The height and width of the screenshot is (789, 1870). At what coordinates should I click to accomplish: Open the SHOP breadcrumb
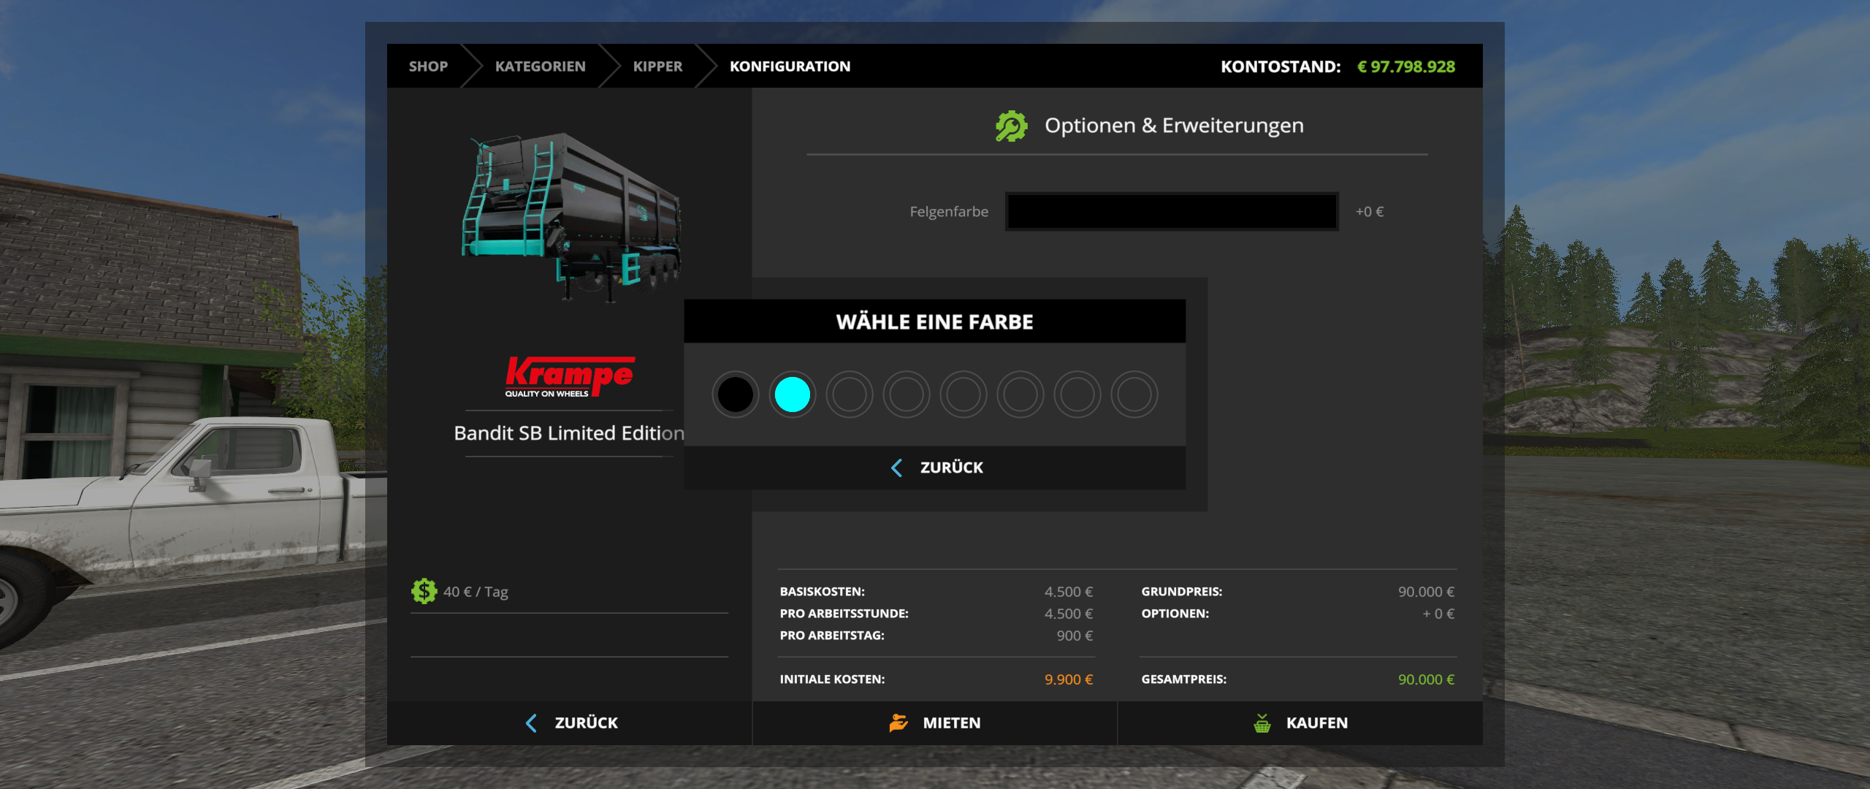pos(428,66)
